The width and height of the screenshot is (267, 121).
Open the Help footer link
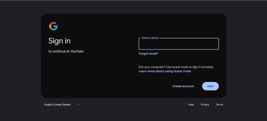191,105
